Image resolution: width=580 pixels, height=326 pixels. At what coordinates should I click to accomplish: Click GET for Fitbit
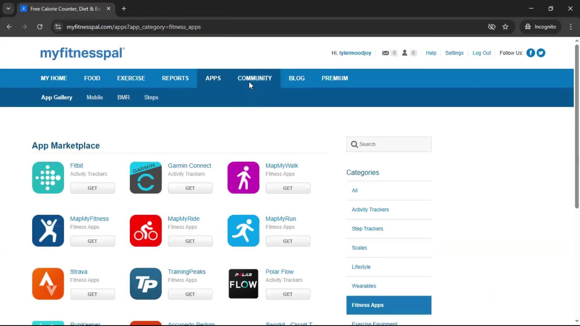92,188
